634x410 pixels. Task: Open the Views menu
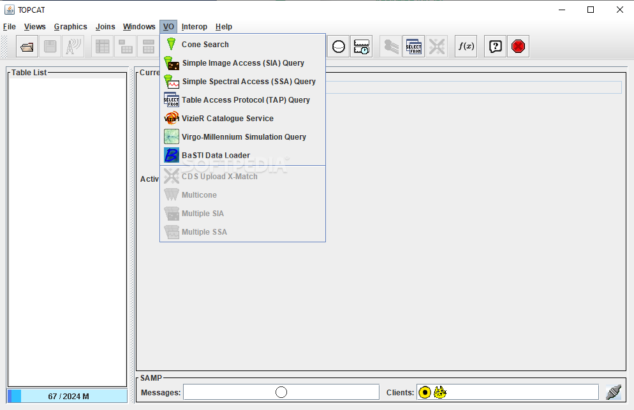point(35,27)
